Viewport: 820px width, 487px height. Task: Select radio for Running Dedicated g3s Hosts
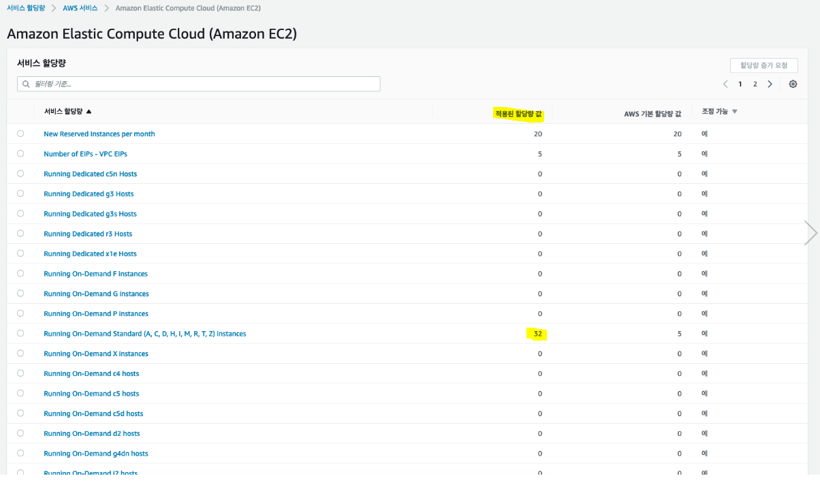click(x=20, y=213)
